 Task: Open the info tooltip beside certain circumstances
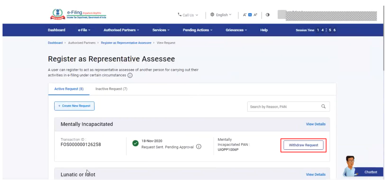pyautogui.click(x=130, y=75)
